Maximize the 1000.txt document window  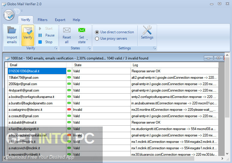point(218,58)
